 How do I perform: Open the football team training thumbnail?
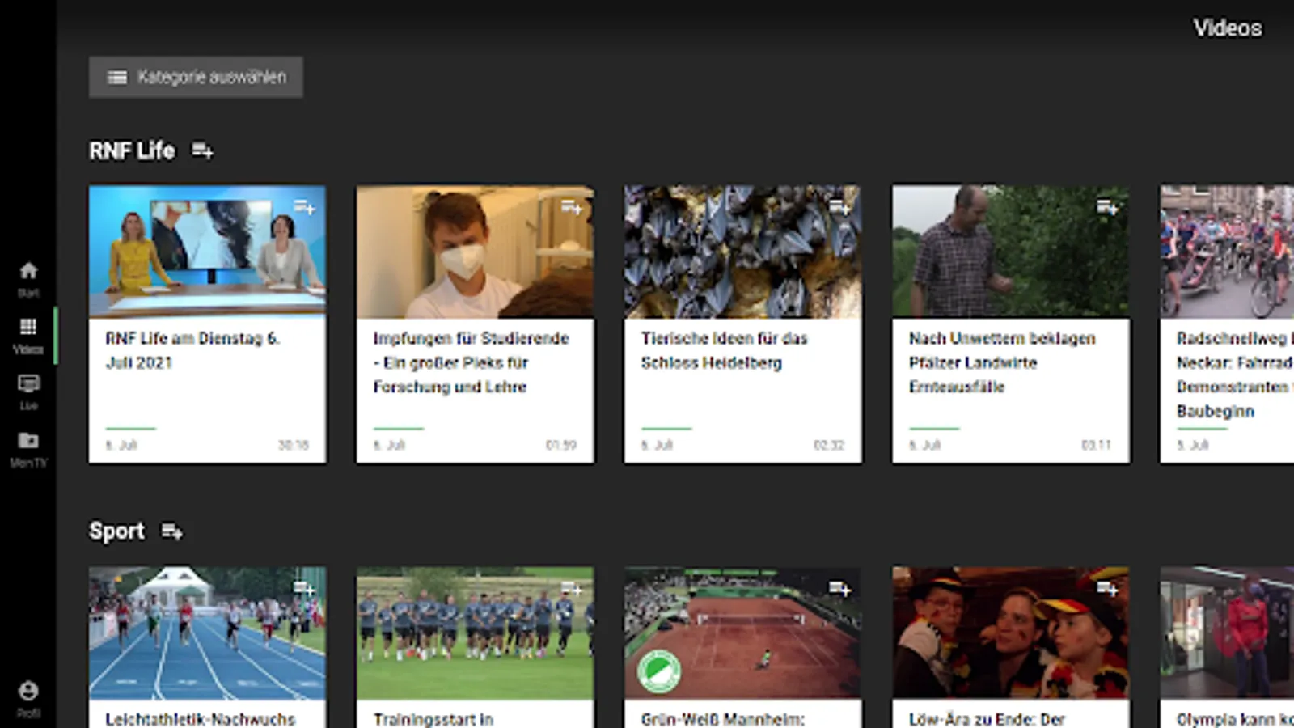pos(476,633)
